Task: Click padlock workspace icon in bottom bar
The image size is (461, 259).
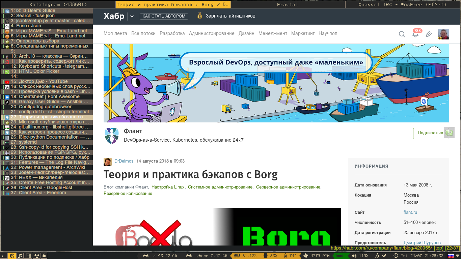Action: coord(45,256)
